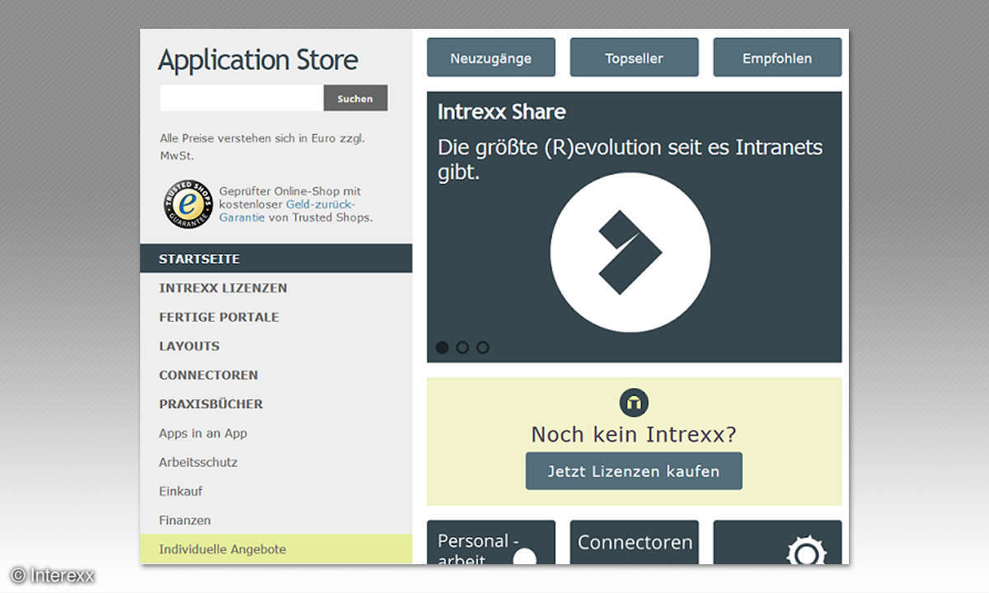Click the Intrexx Share banner heading
This screenshot has width=989, height=593.
pos(501,112)
